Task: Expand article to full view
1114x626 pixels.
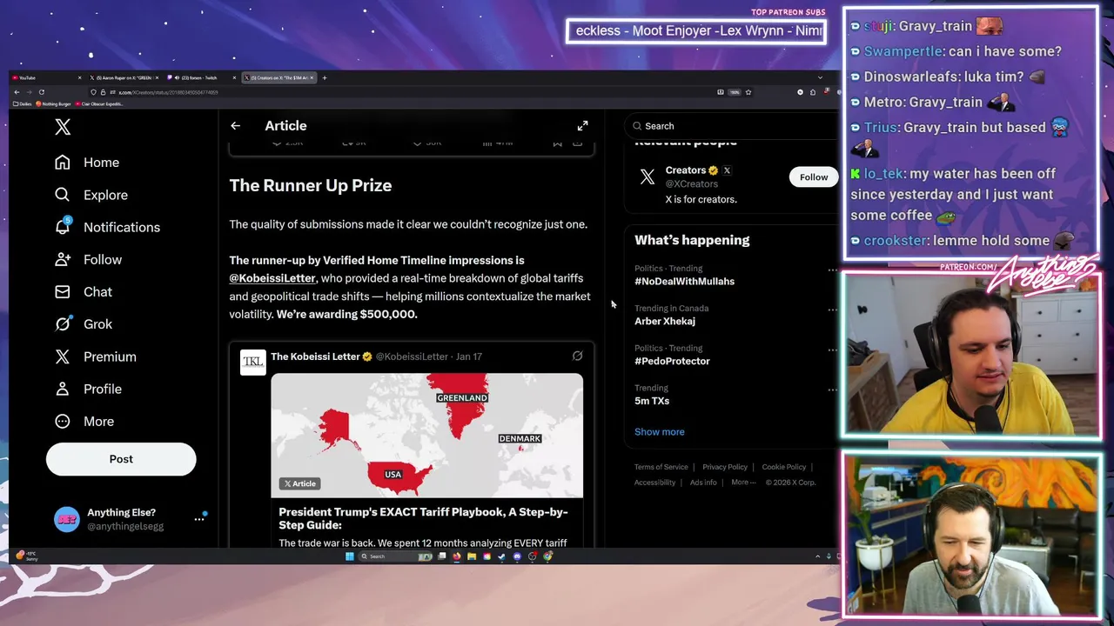Action: (x=582, y=126)
